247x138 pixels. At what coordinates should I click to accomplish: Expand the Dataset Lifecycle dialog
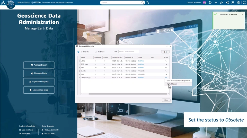(x=167, y=46)
